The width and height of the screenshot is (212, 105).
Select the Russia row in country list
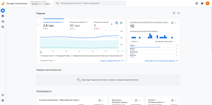154,46
